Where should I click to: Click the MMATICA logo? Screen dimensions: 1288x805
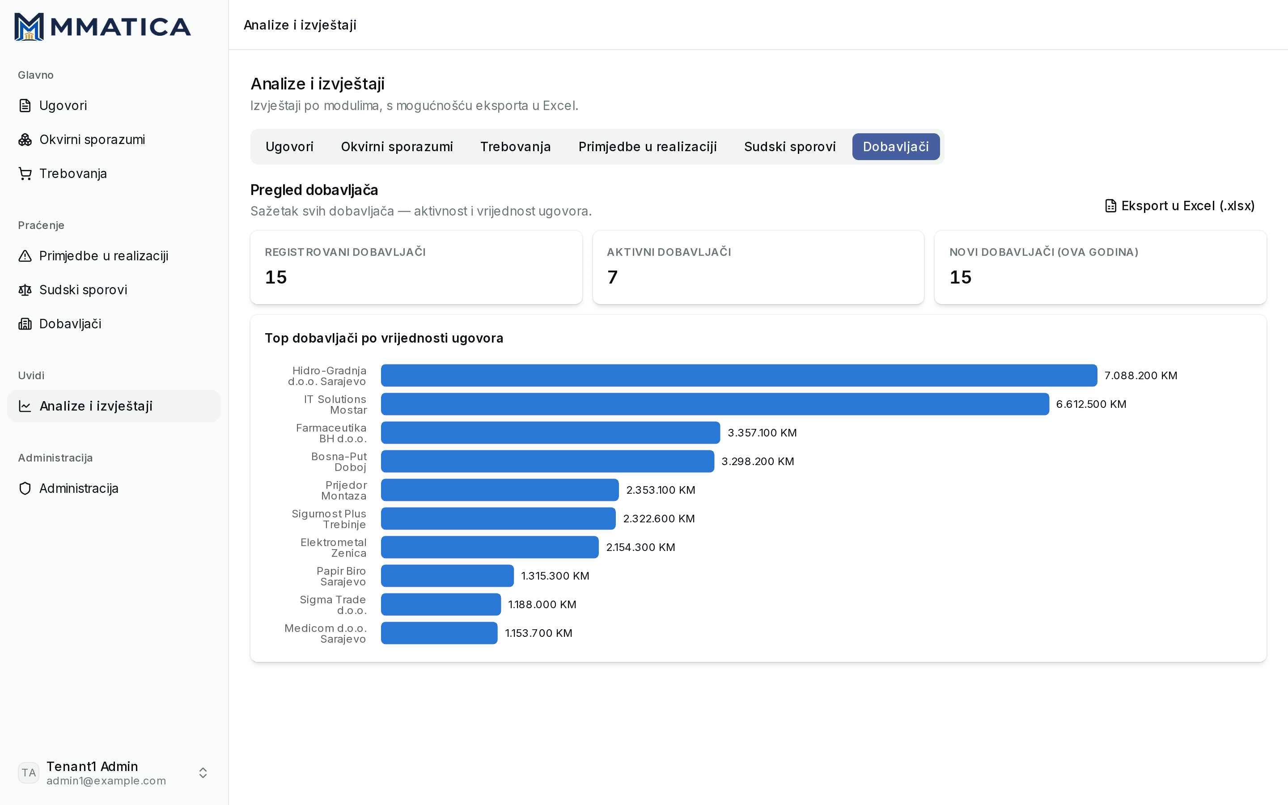102,26
